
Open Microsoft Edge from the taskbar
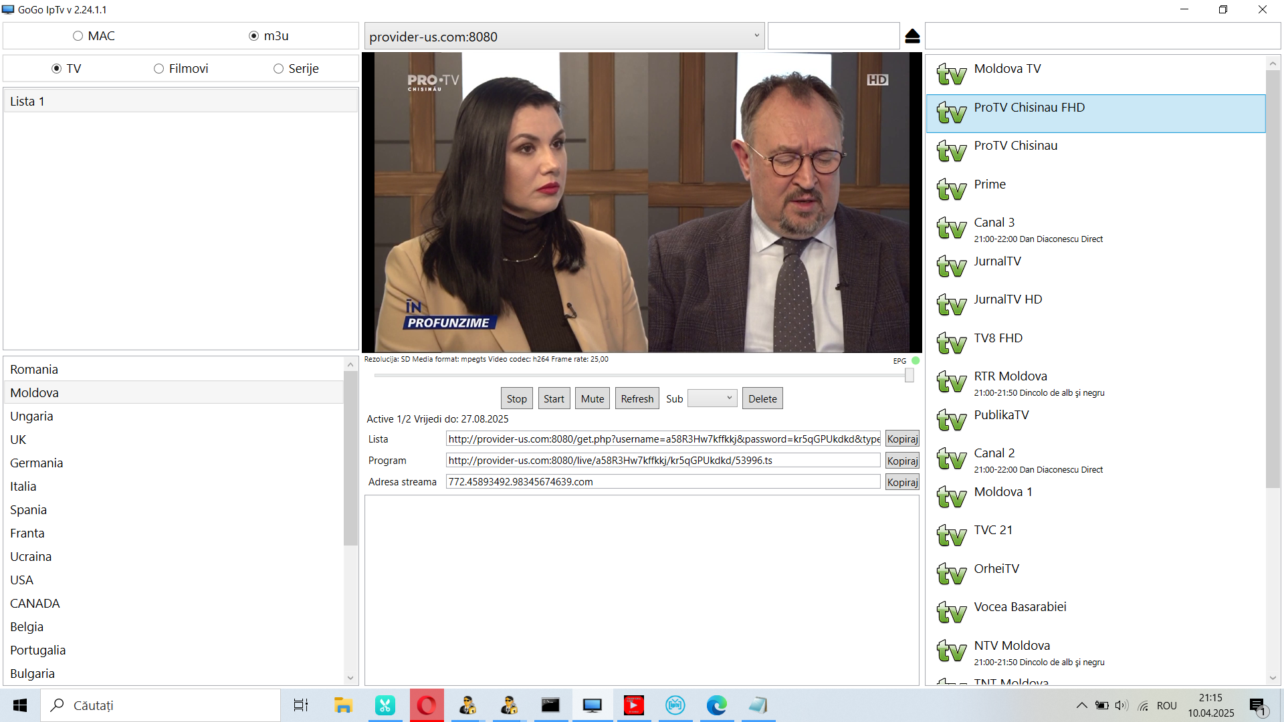(717, 705)
